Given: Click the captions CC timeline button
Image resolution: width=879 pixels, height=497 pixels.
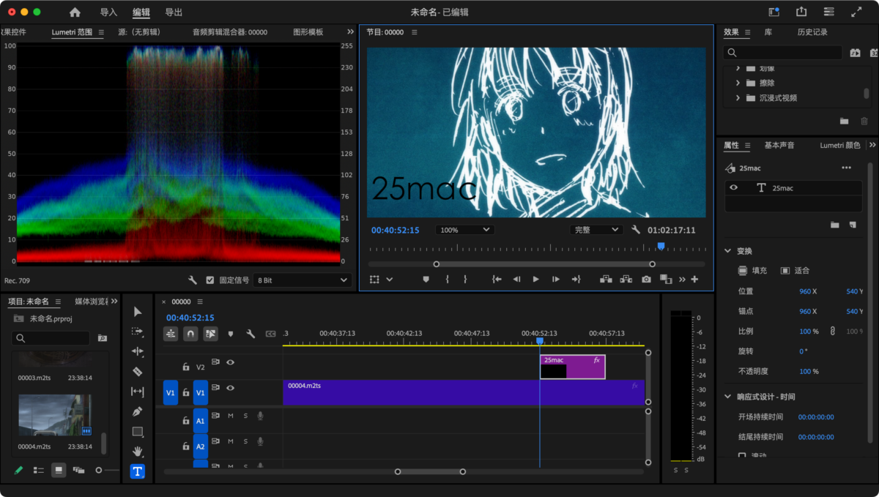Looking at the screenshot, I should coord(270,334).
